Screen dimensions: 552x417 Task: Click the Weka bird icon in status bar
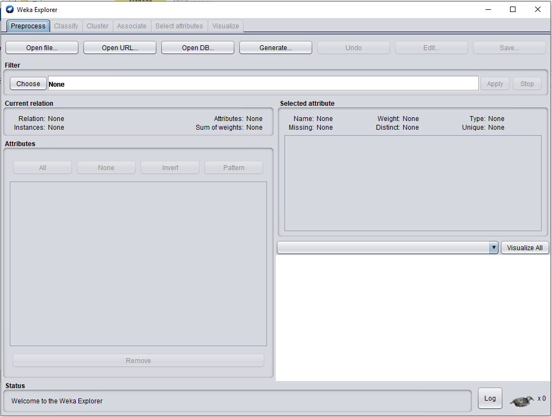click(x=521, y=401)
